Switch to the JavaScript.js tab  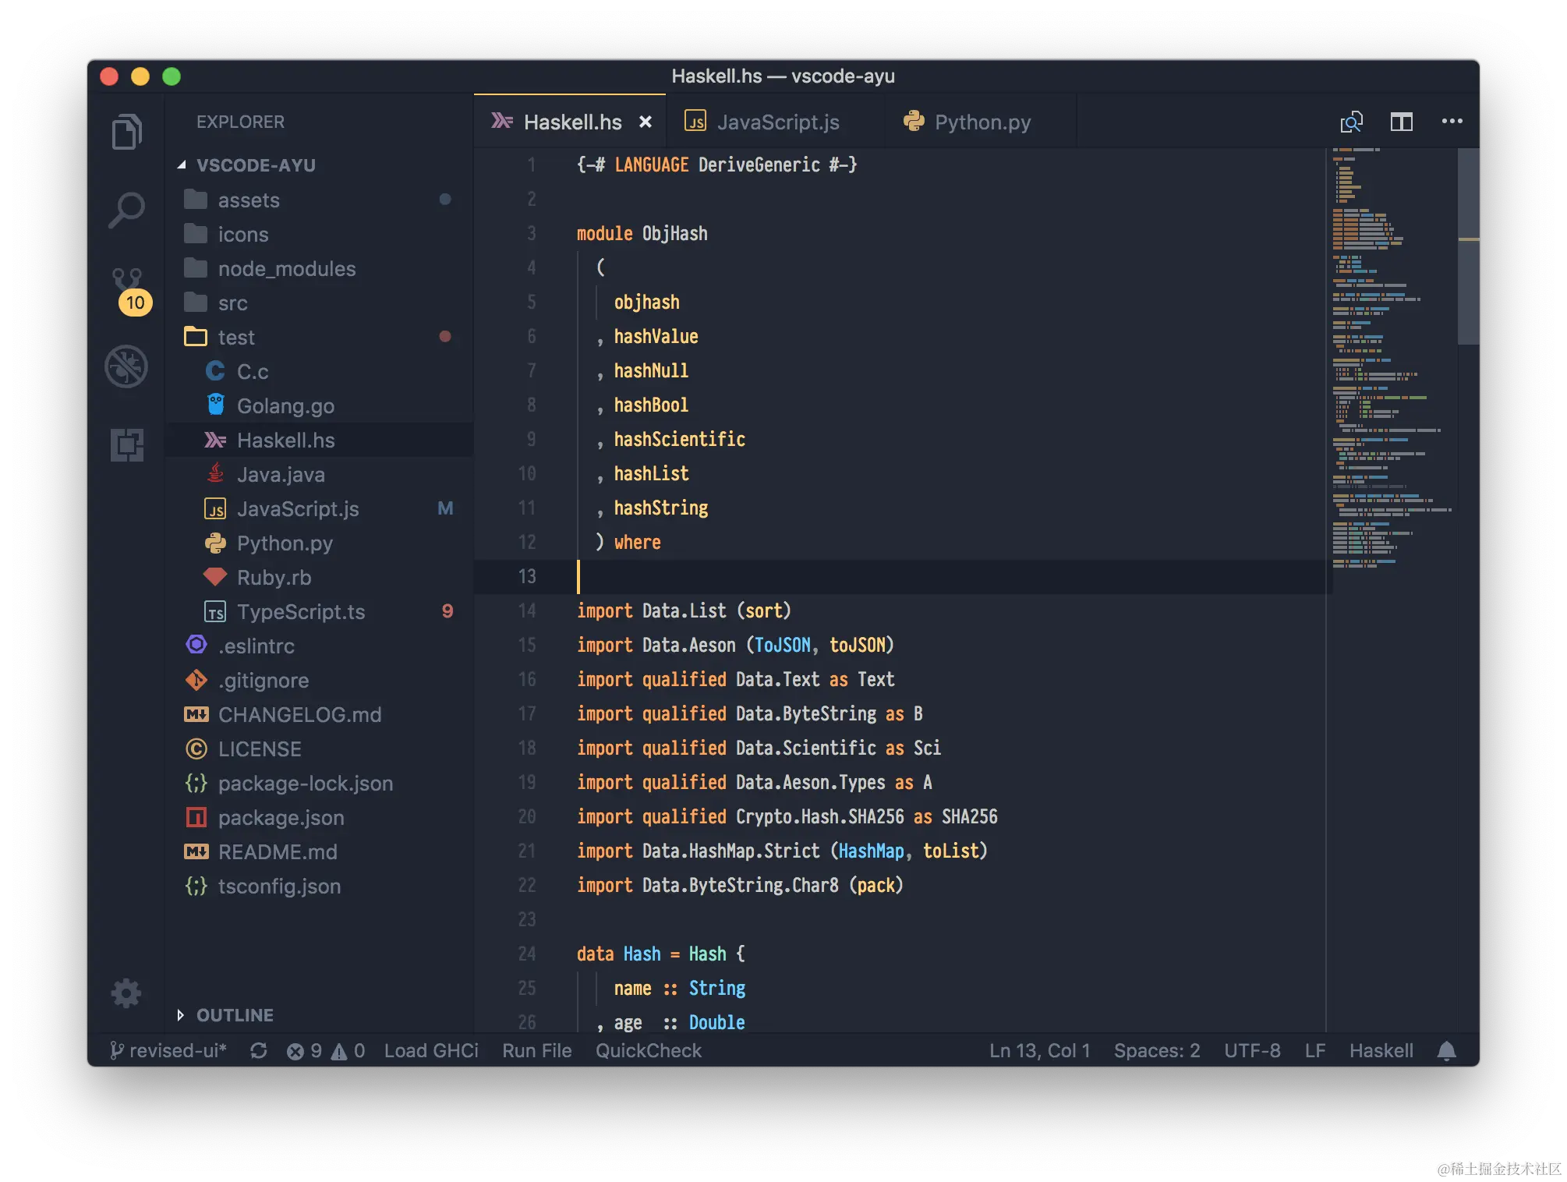coord(776,122)
